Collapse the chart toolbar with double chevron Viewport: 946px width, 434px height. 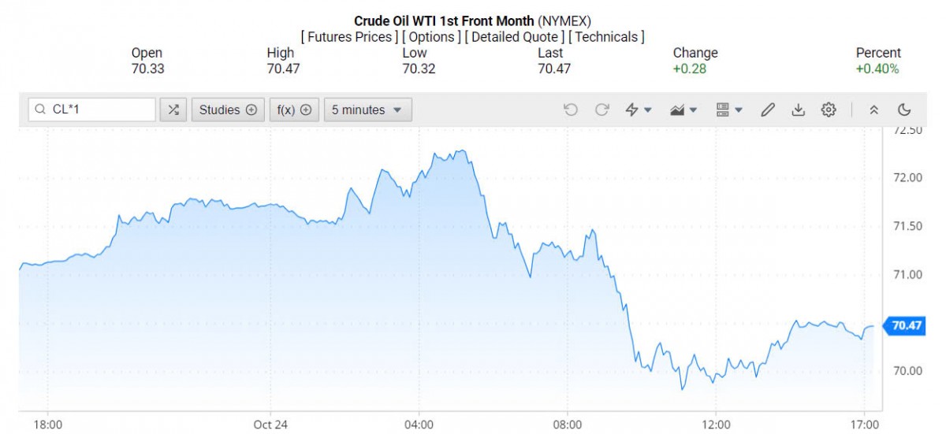click(873, 110)
